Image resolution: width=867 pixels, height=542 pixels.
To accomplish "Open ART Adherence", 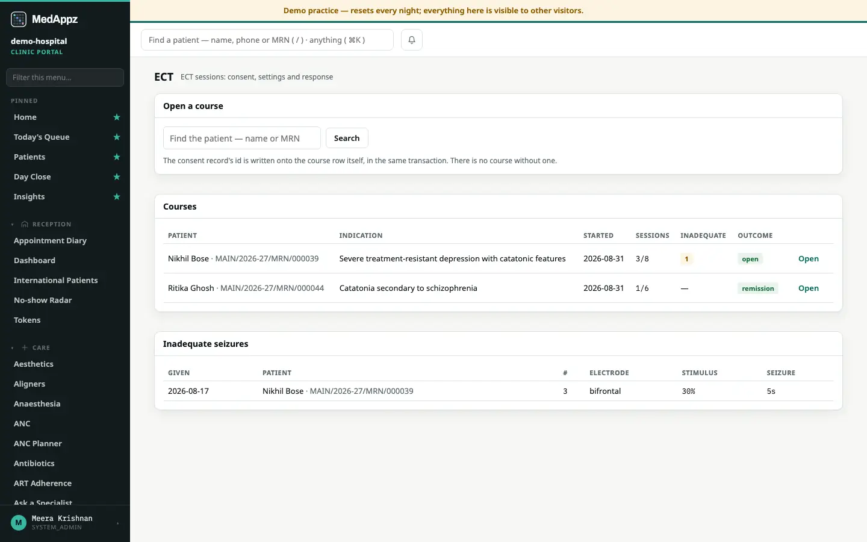I will (x=43, y=484).
